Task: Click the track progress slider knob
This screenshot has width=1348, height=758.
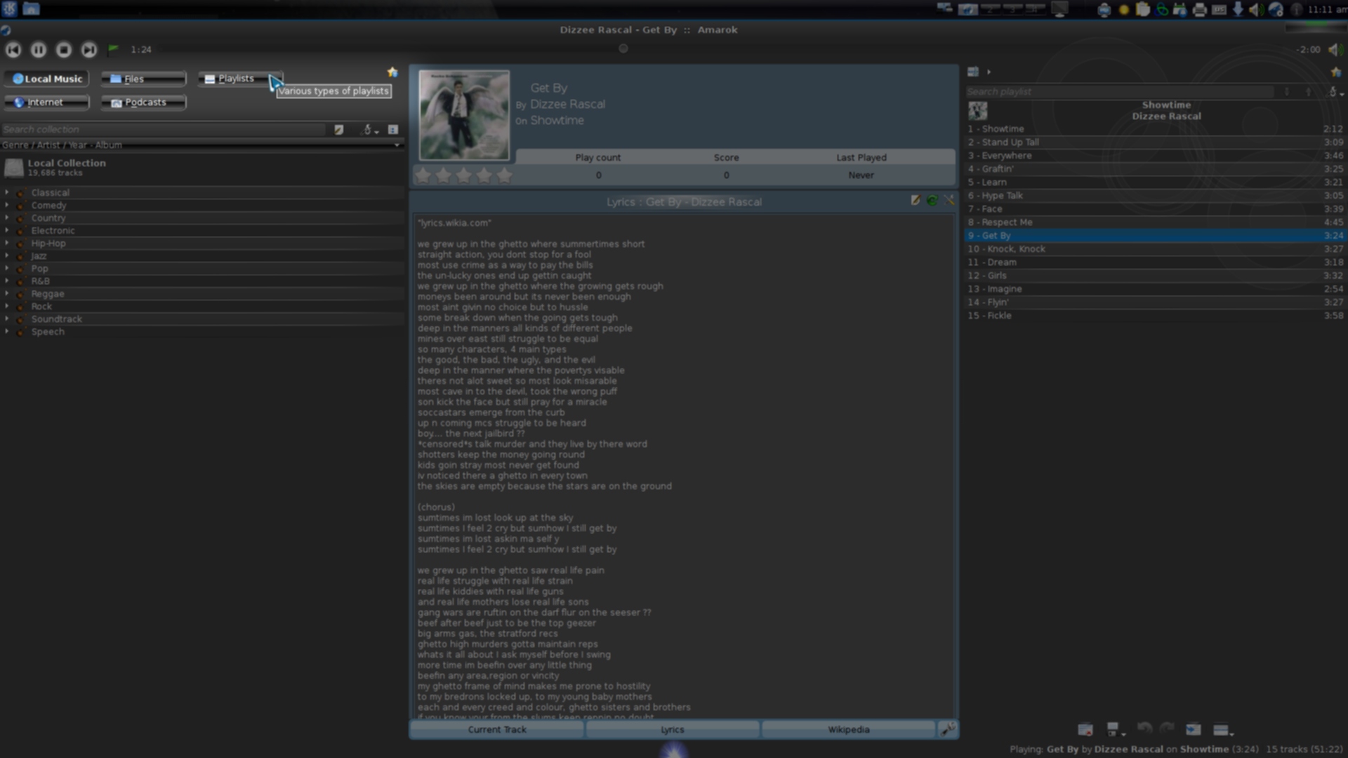Action: 623,48
